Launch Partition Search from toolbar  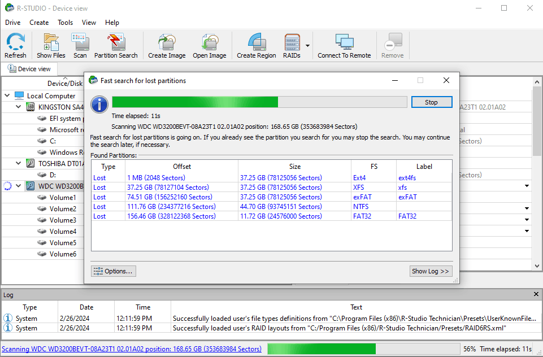[x=116, y=45]
